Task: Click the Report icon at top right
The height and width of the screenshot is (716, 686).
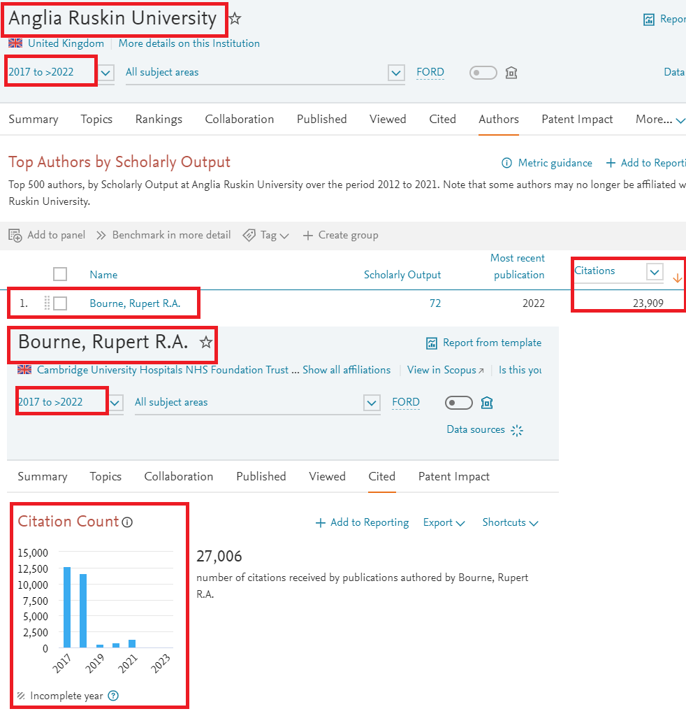Action: [648, 20]
